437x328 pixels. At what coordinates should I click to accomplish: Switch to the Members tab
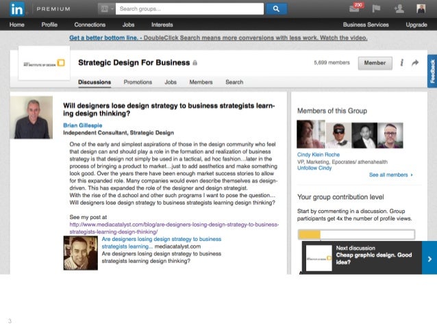201,82
